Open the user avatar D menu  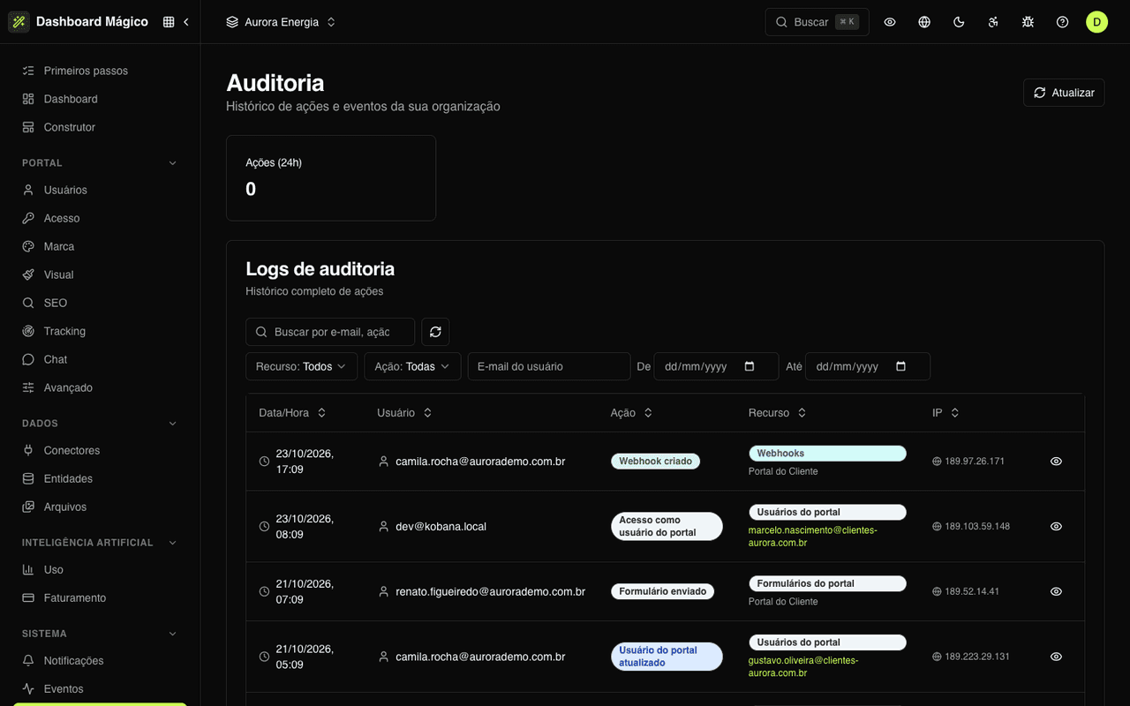coord(1096,22)
